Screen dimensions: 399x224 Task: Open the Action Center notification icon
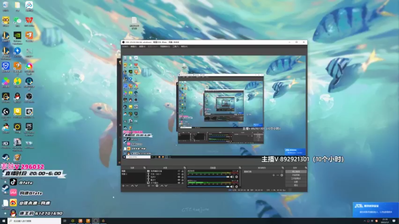point(394,221)
